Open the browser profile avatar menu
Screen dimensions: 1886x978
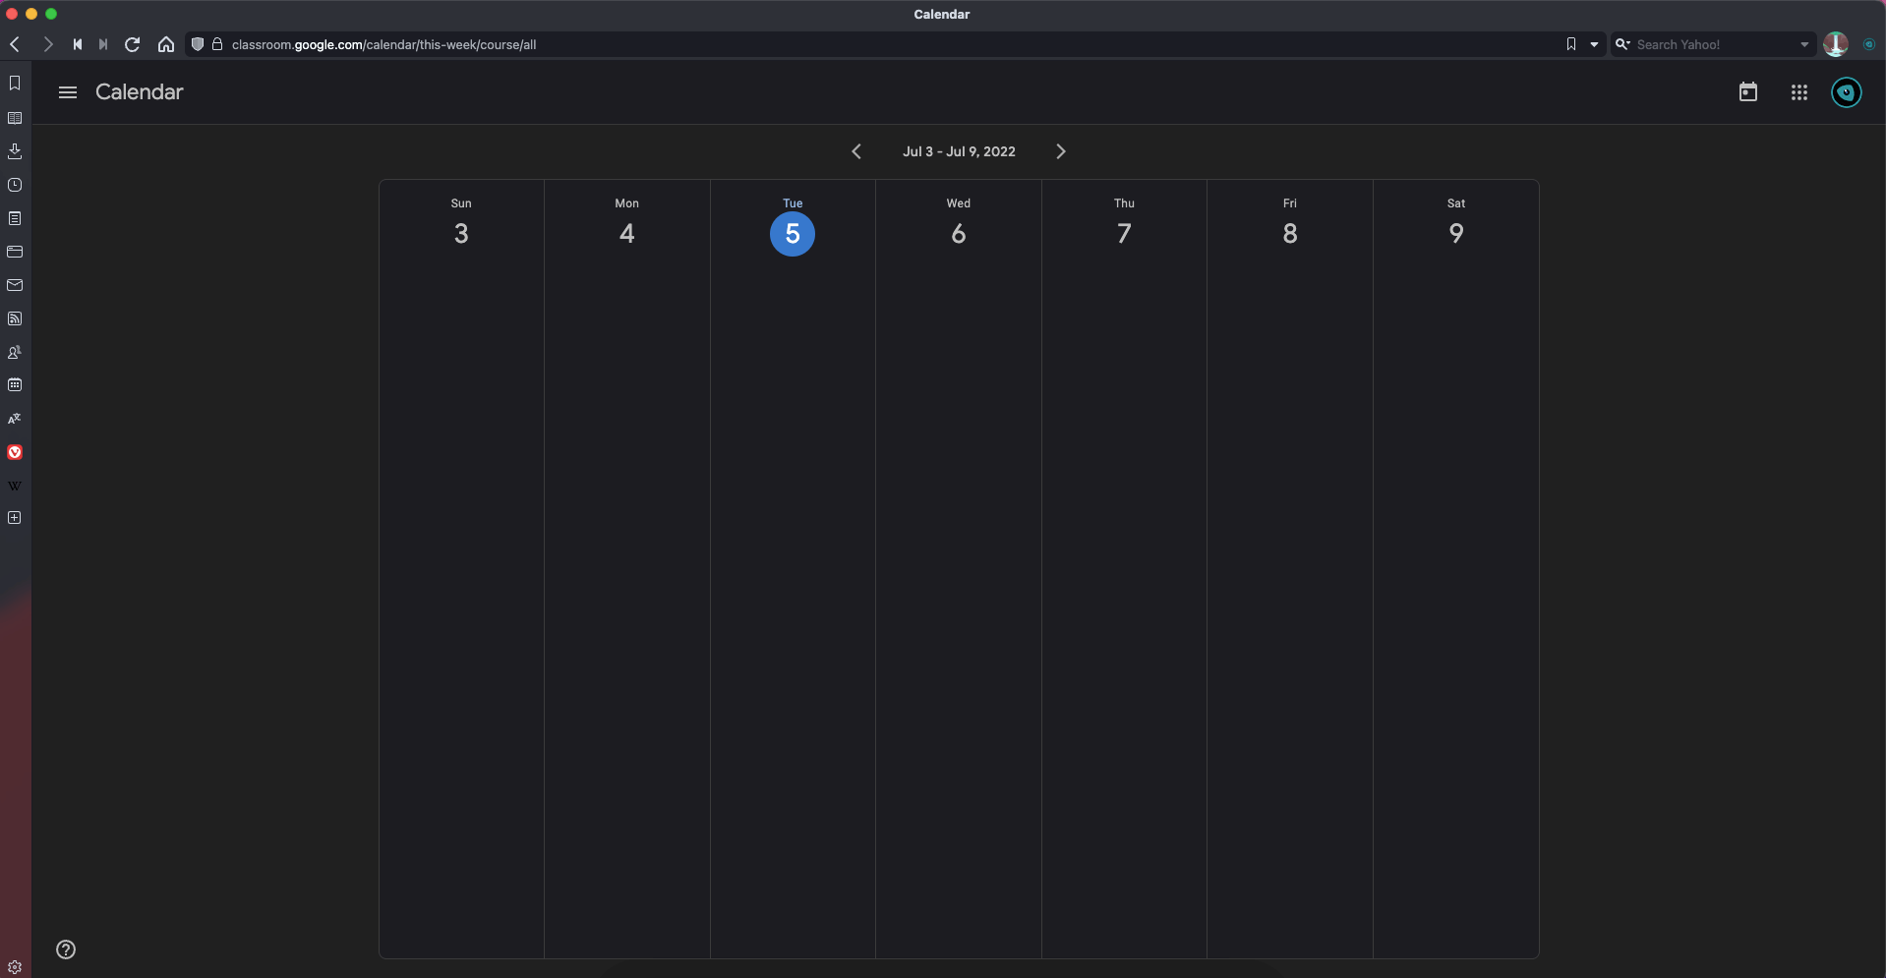pos(1836,44)
